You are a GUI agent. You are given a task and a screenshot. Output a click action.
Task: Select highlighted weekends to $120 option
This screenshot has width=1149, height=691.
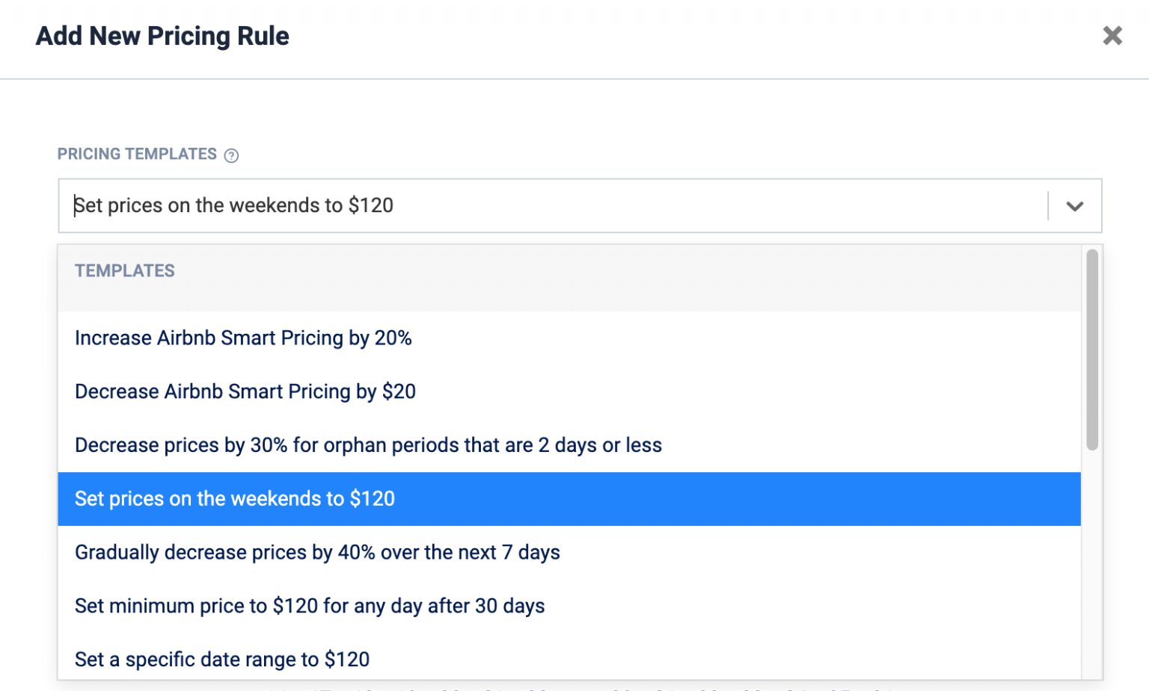pos(235,499)
